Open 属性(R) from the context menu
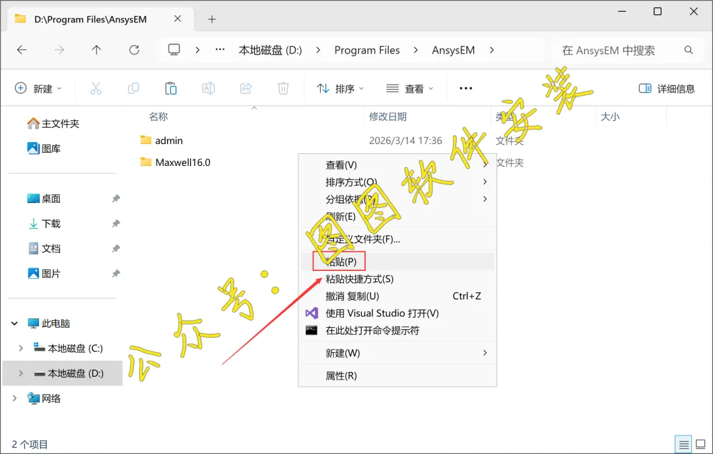The width and height of the screenshot is (713, 454). (x=397, y=375)
